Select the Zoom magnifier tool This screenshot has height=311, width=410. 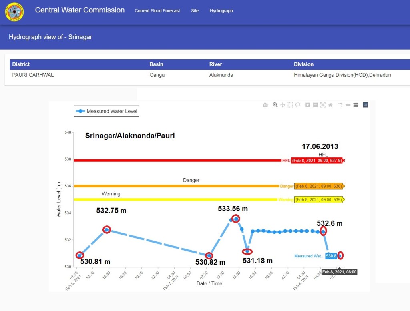[275, 105]
